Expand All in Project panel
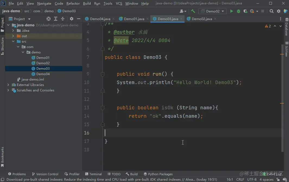The width and height of the screenshot is (289, 182). 56,19
